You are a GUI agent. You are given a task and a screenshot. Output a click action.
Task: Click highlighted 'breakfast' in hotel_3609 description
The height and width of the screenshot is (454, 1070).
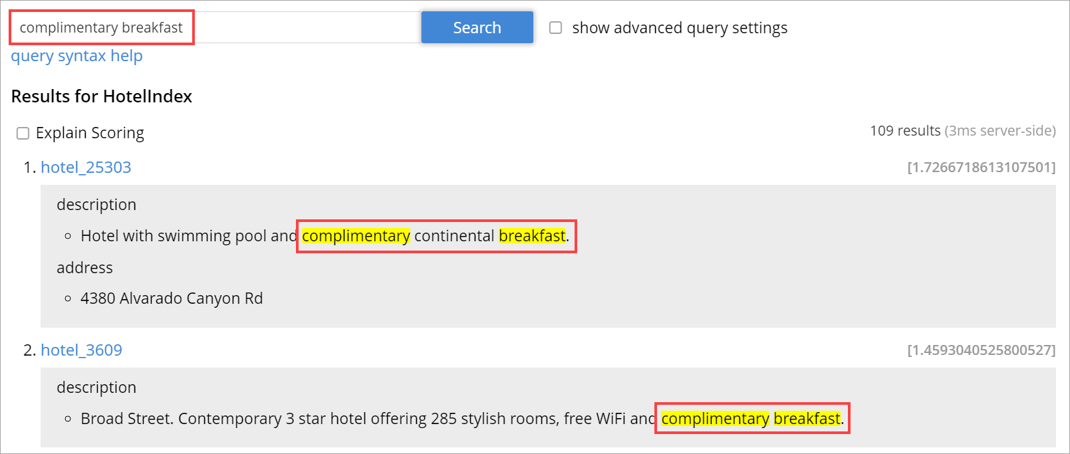(807, 419)
